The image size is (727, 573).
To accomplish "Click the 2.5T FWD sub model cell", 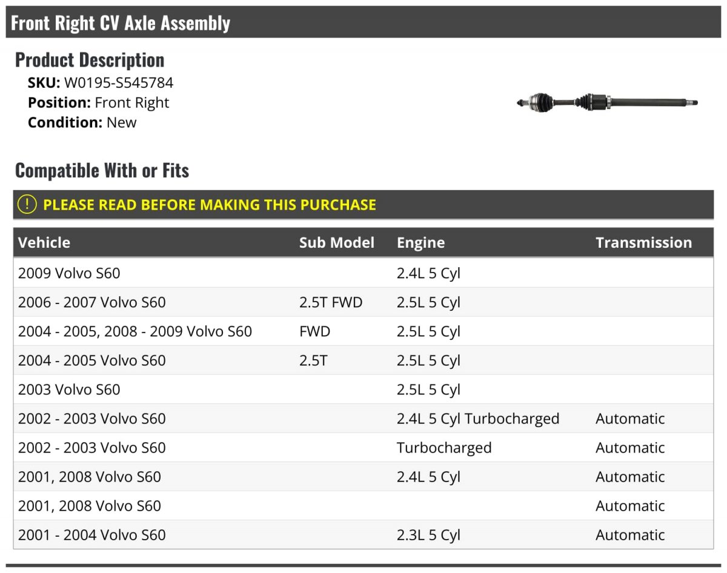I will 331,302.
